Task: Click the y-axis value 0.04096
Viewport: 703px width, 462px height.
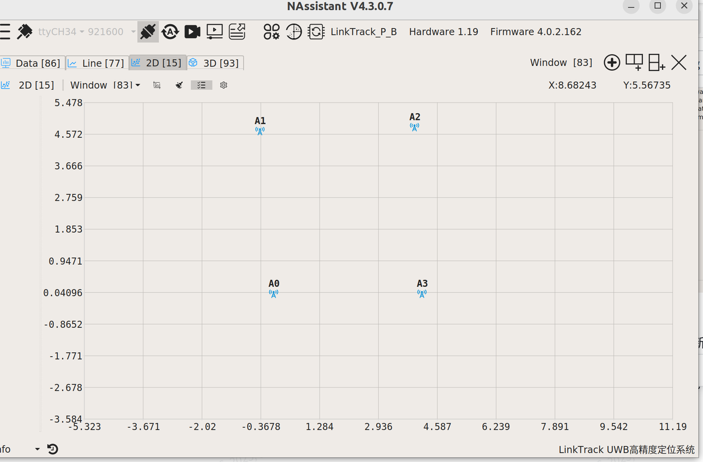Action: pos(63,293)
